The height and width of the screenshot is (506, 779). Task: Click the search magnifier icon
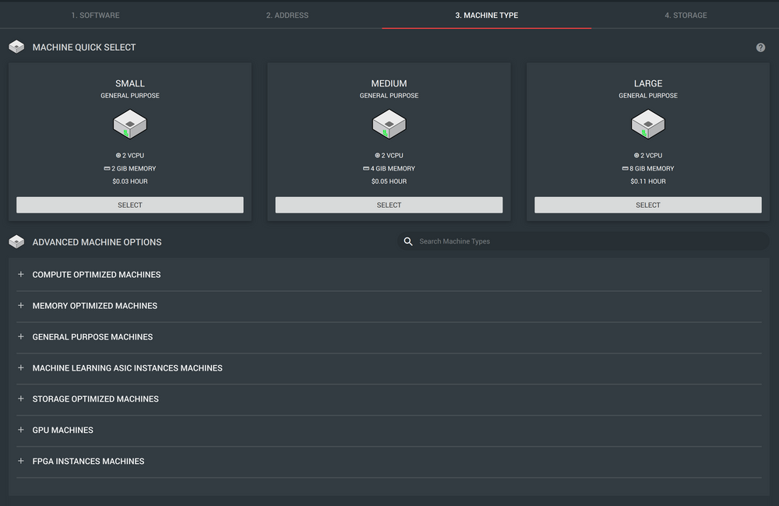408,241
